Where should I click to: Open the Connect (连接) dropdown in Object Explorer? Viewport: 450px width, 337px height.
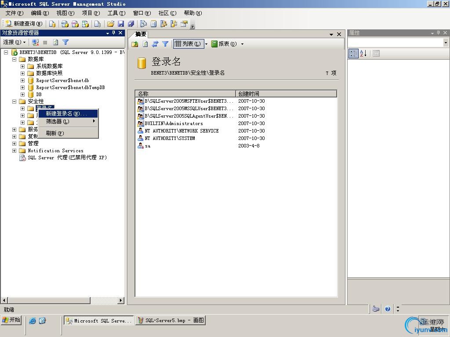click(x=15, y=42)
